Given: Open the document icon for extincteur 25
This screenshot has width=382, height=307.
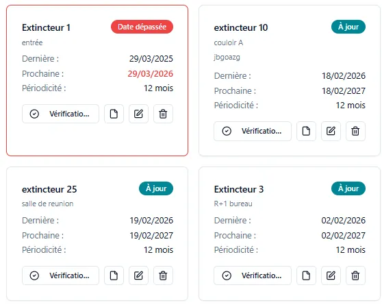Looking at the screenshot, I should (114, 275).
